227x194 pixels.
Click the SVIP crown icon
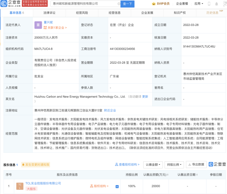pyautogui.click(x=153, y=4)
